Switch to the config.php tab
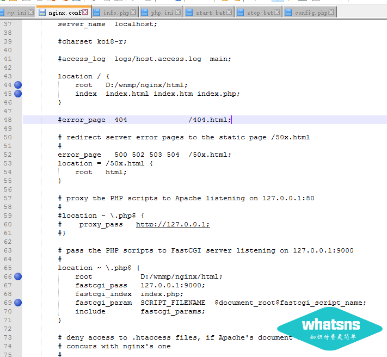 point(311,12)
